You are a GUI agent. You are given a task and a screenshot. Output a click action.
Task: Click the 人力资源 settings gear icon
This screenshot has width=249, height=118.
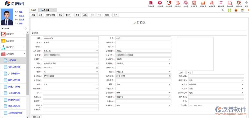(x=25, y=29)
